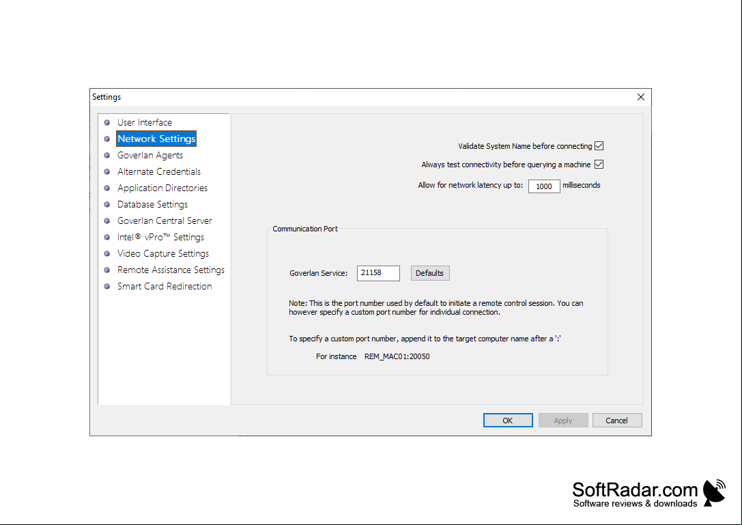742x525 pixels.
Task: Open the User Interface settings page
Action: pos(144,123)
